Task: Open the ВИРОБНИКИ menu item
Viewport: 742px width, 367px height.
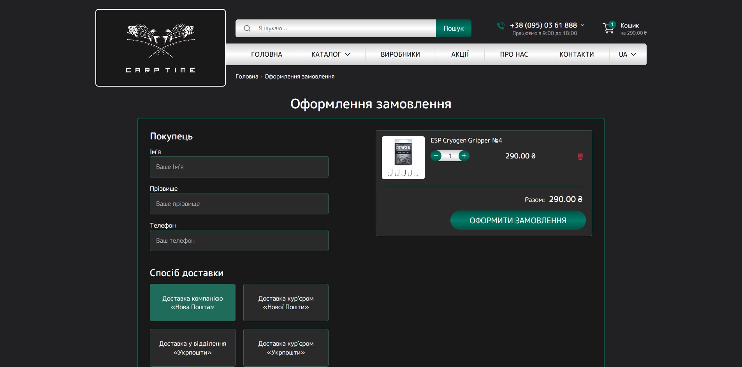Action: click(400, 54)
